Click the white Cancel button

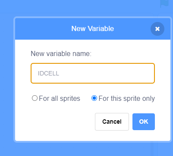pyautogui.click(x=112, y=122)
